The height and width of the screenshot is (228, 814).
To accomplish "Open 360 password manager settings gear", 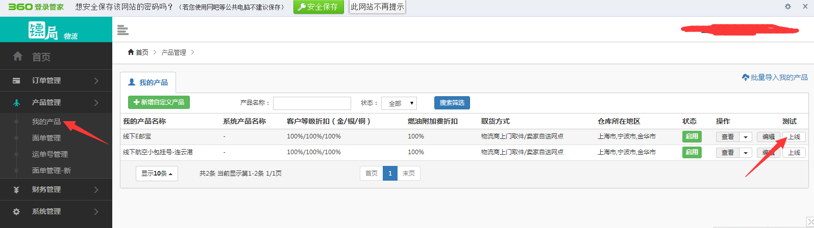I will (x=788, y=7).
